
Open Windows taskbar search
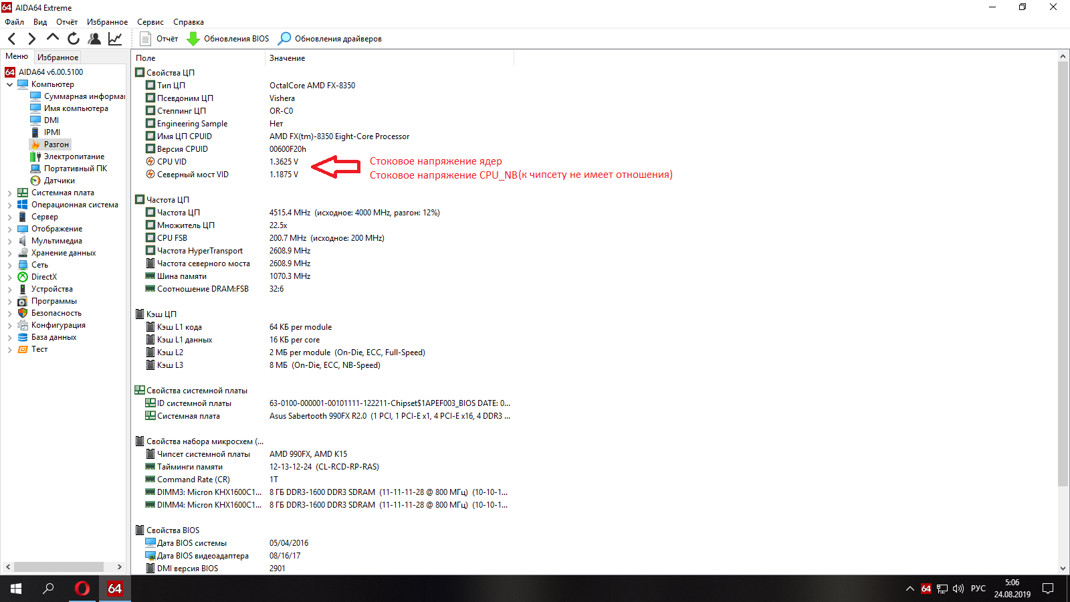(x=49, y=589)
